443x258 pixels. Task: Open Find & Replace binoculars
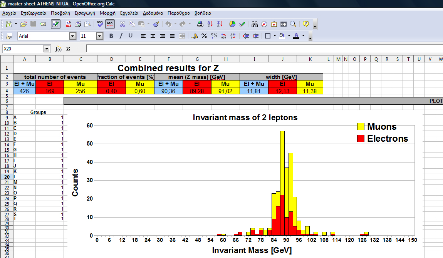click(255, 24)
